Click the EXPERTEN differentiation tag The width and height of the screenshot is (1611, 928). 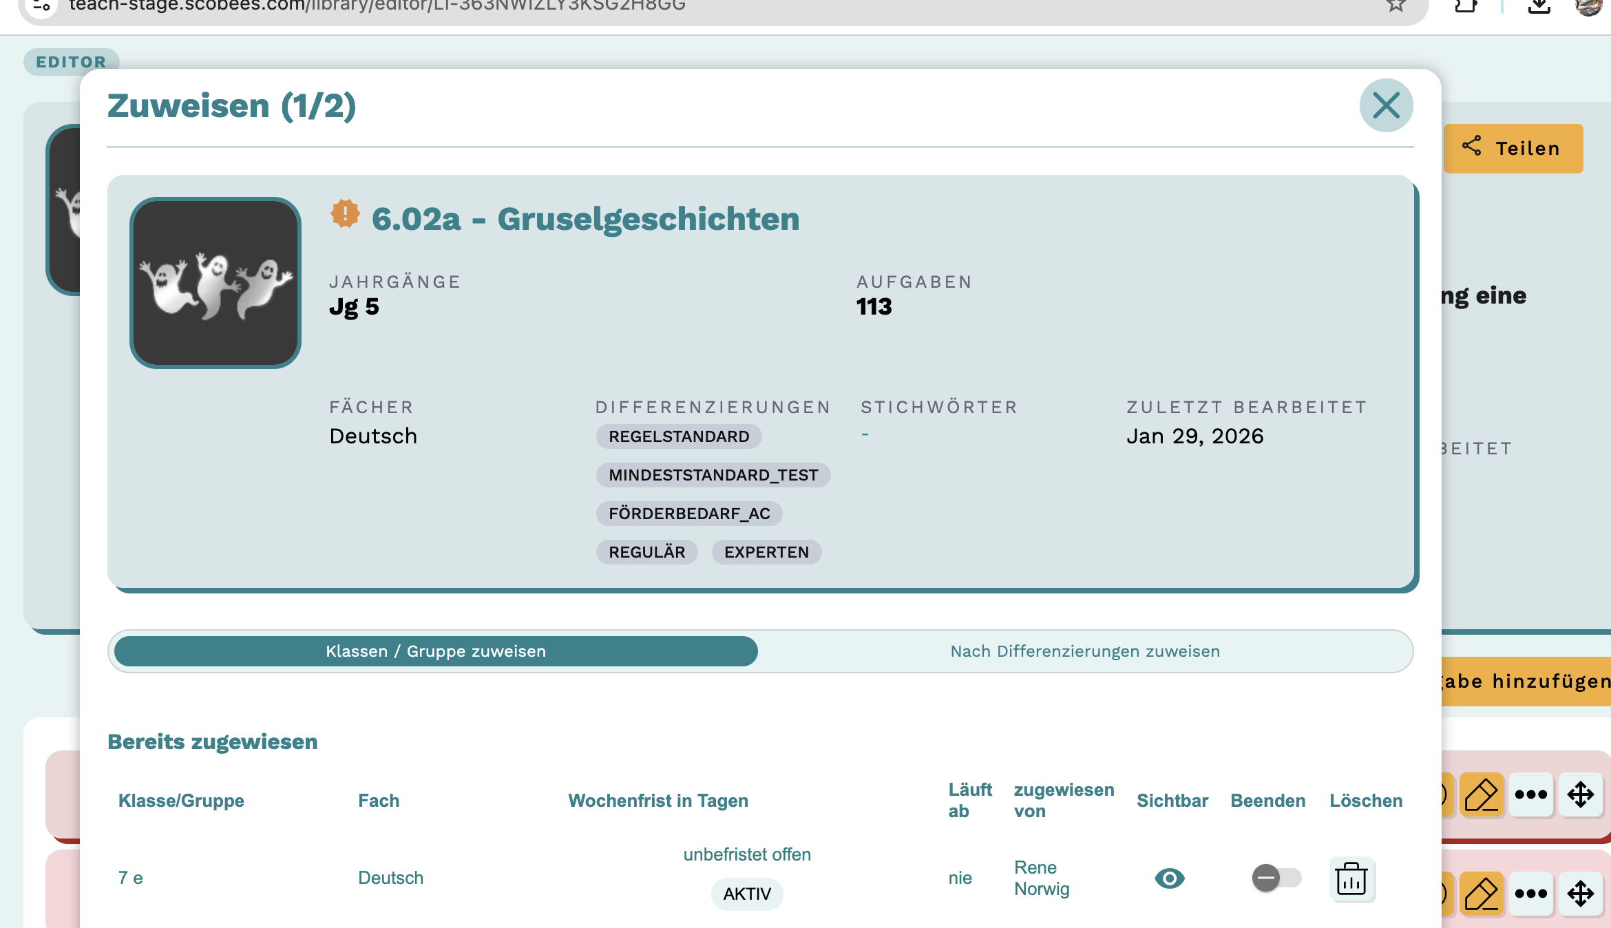pyautogui.click(x=766, y=552)
